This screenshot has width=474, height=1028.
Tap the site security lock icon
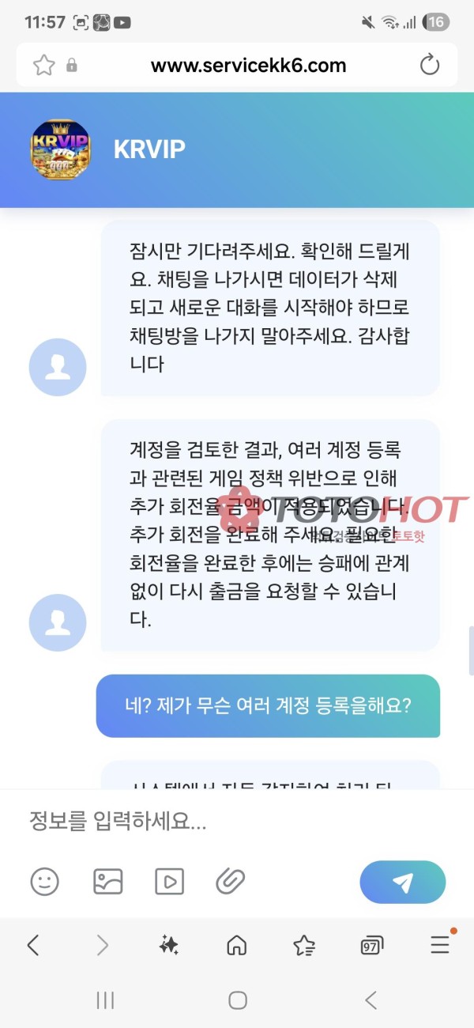tap(72, 66)
